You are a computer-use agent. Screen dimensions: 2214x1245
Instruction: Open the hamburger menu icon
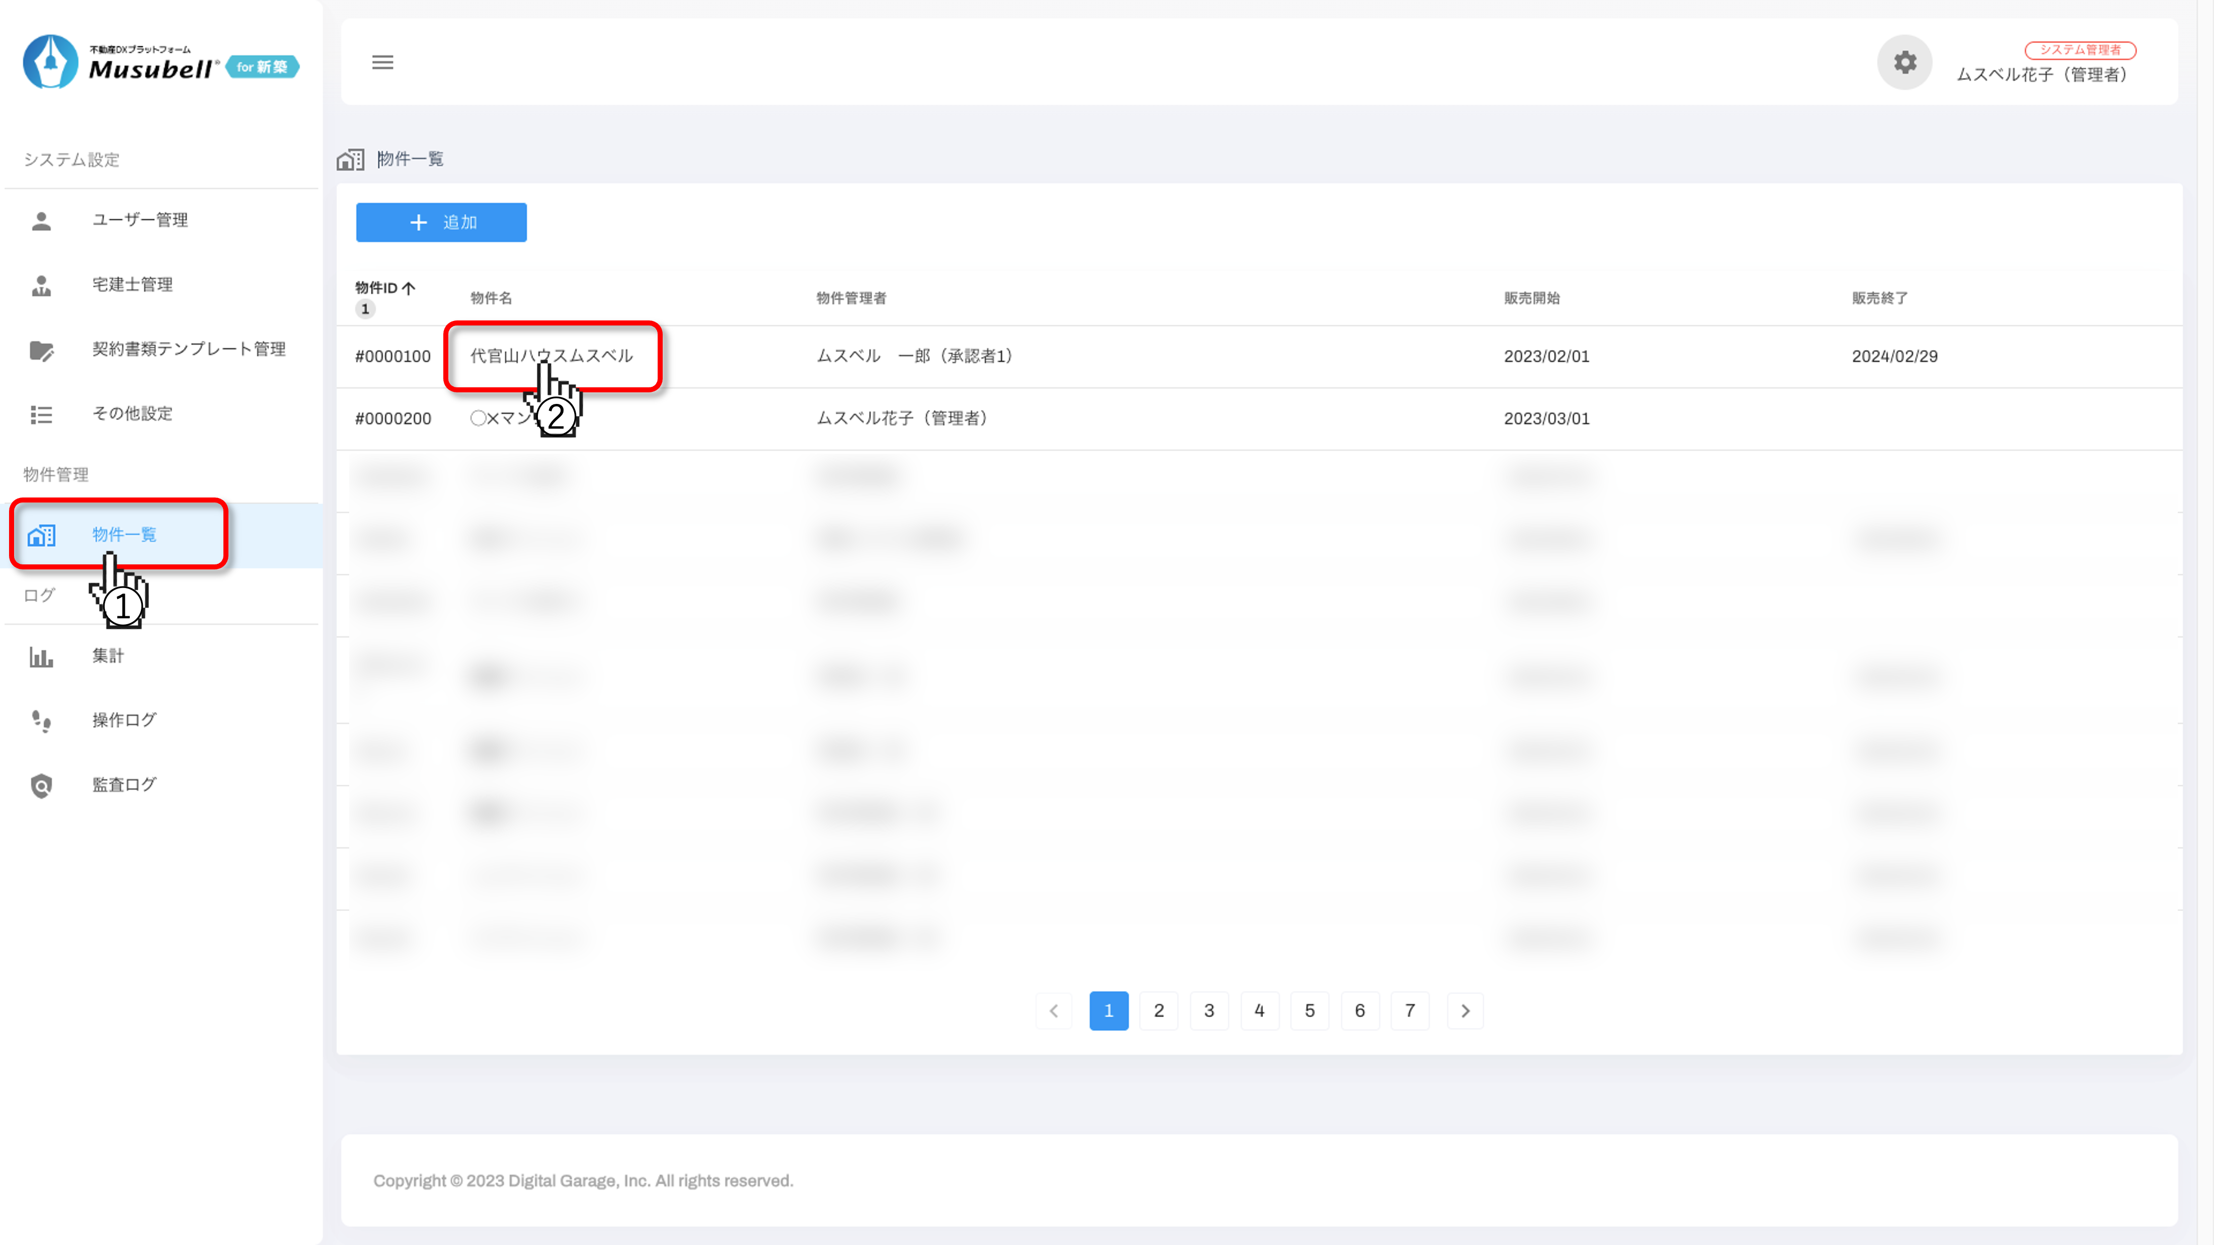click(382, 62)
